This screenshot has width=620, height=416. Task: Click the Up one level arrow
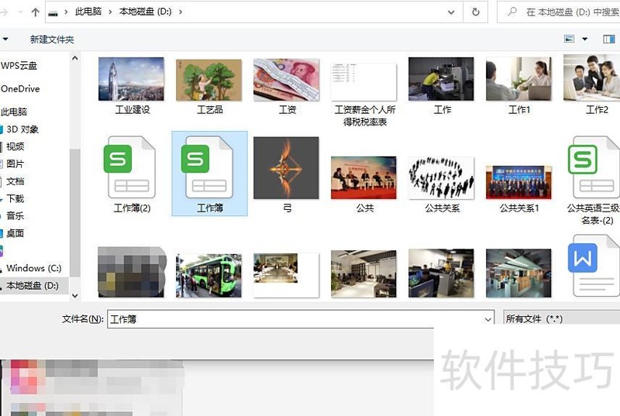pyautogui.click(x=36, y=12)
